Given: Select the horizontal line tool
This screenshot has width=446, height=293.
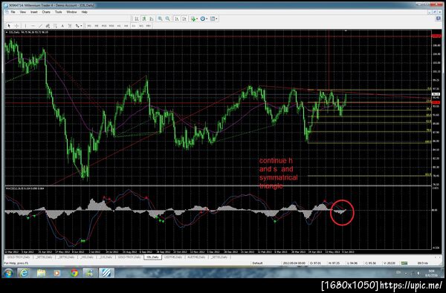Looking at the screenshot, I should tap(33, 26).
